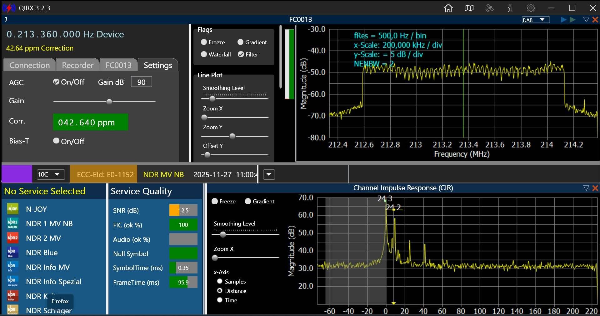Select Time for the CIR x-Axis

click(220, 300)
